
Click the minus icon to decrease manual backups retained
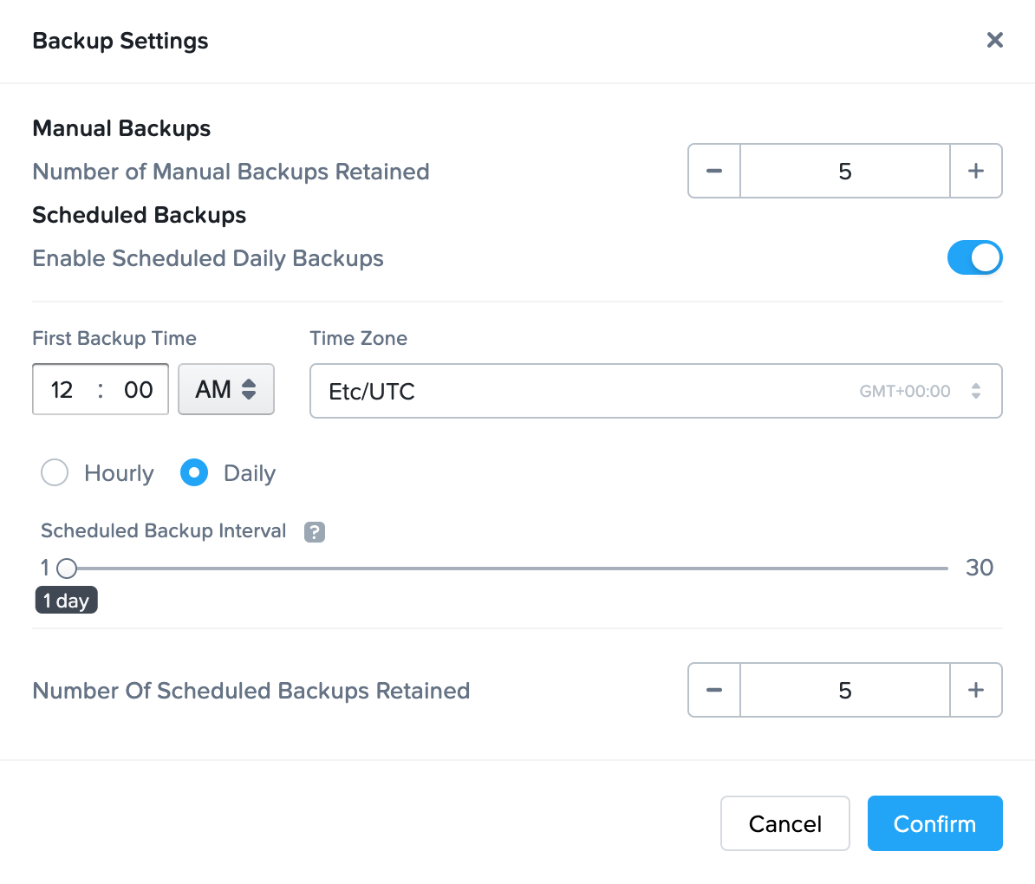pyautogui.click(x=713, y=171)
